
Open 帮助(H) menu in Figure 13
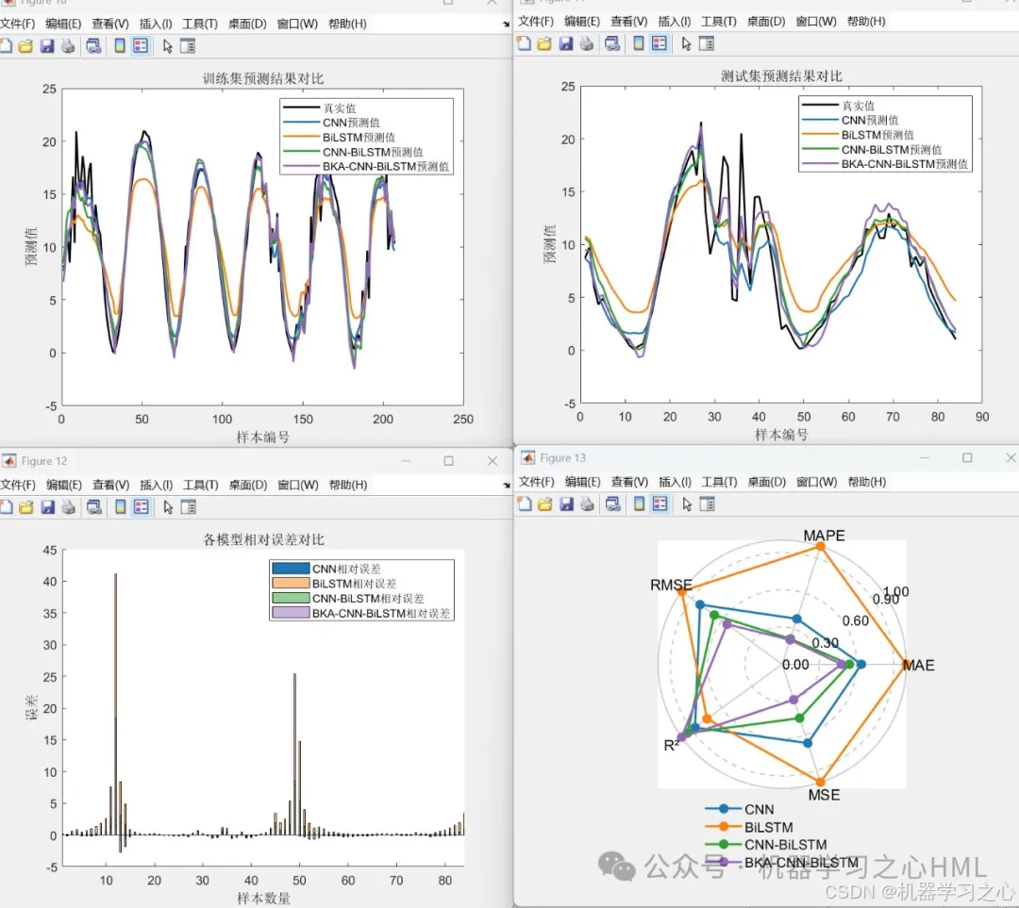point(866,482)
